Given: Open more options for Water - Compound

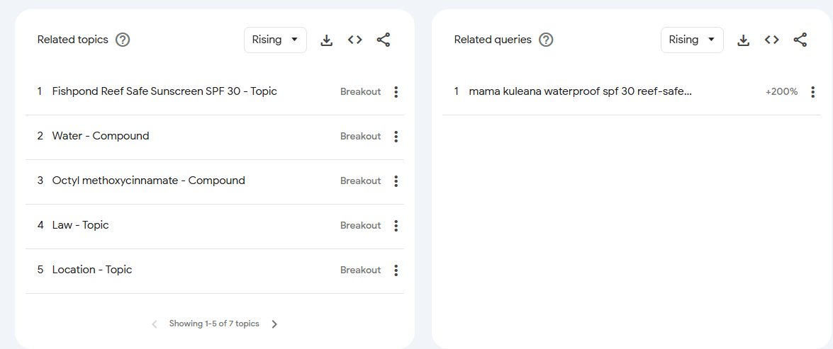Looking at the screenshot, I should point(396,137).
